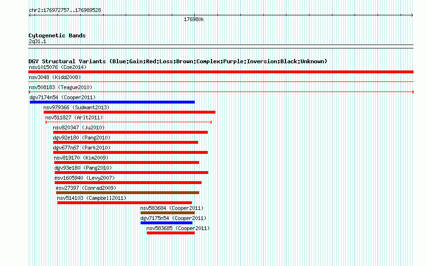
Task: Click the 176980k ruler tick label
Action: 194,20
